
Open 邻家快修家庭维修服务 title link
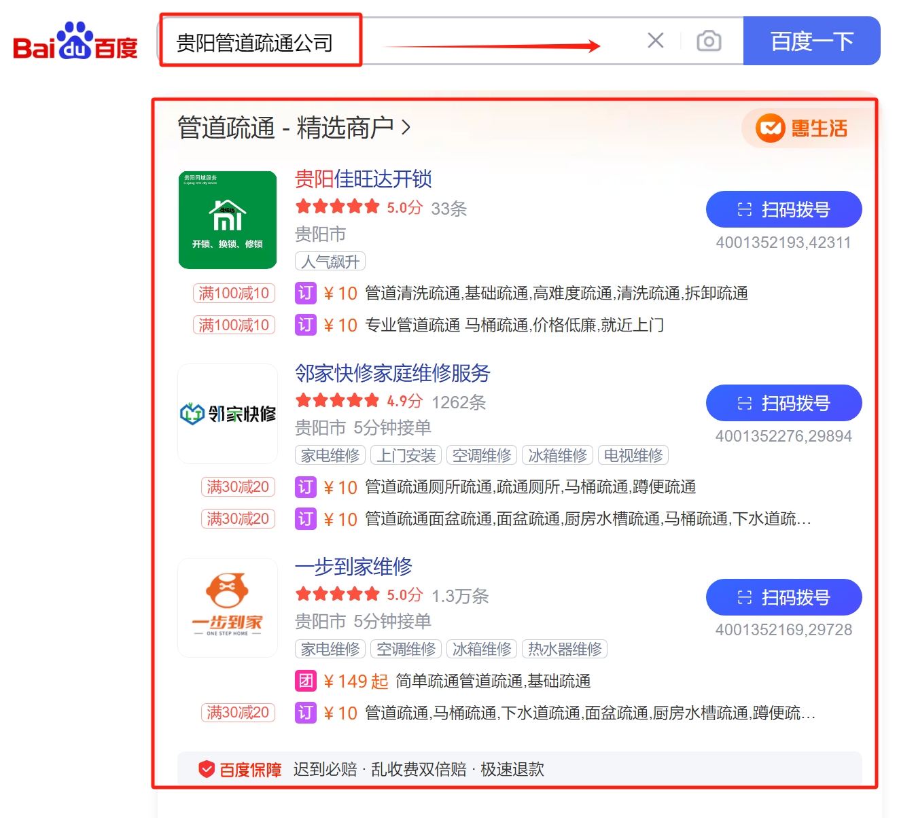tap(392, 373)
